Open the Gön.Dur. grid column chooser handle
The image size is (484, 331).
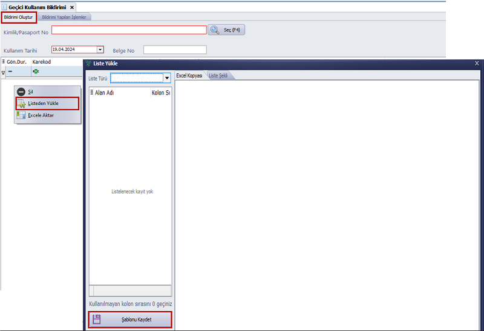pos(3,62)
